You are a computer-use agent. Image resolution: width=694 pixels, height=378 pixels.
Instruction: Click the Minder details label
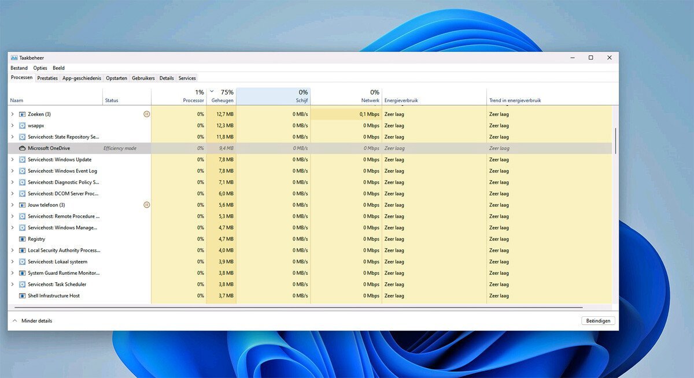point(37,321)
